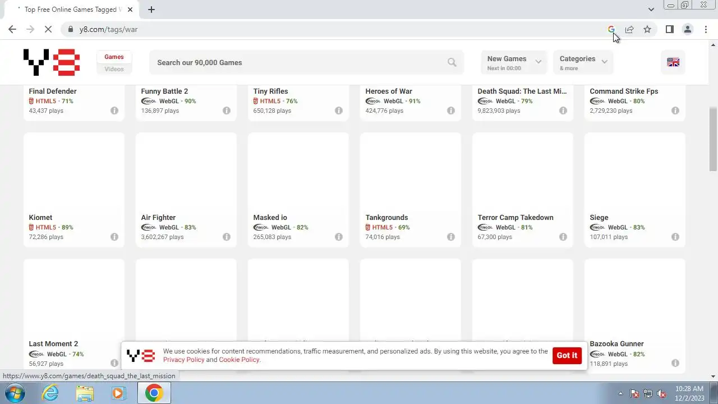This screenshot has height=404, width=718.
Task: Open Chrome side panel icon
Action: tap(670, 29)
